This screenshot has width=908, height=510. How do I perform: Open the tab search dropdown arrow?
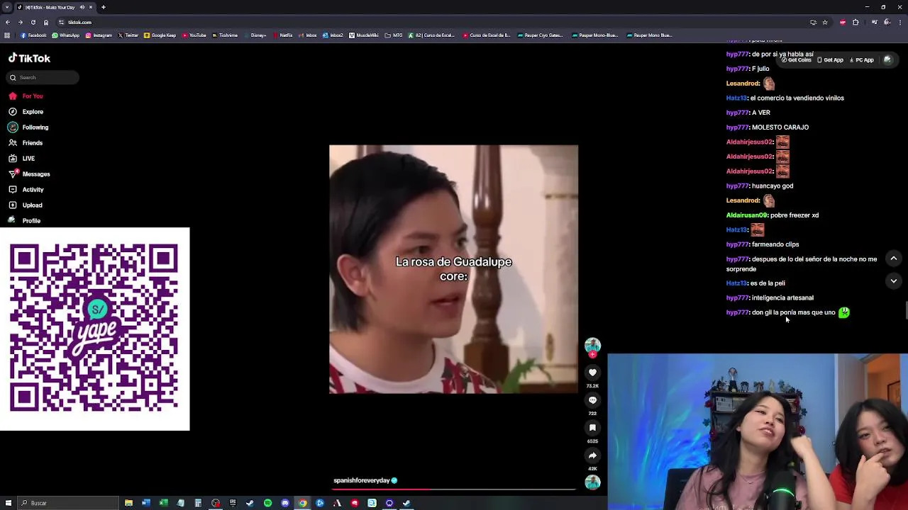(7, 7)
